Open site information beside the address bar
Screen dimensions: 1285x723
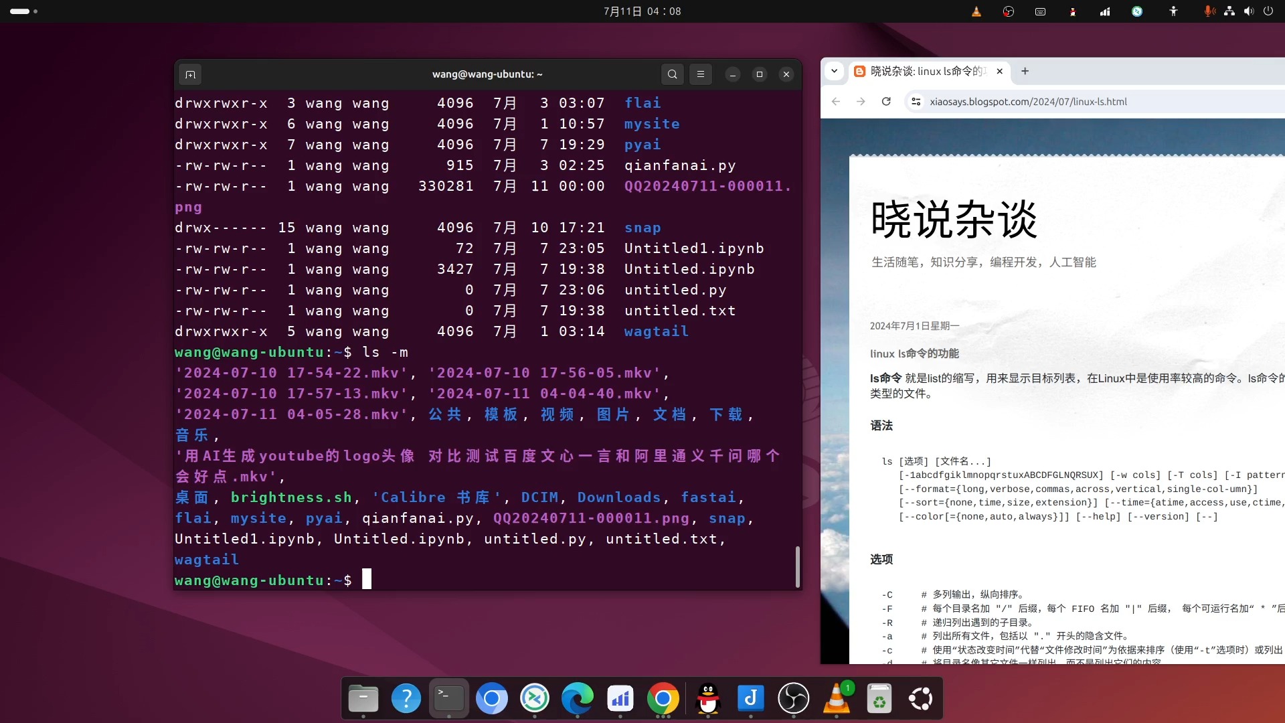pos(916,102)
